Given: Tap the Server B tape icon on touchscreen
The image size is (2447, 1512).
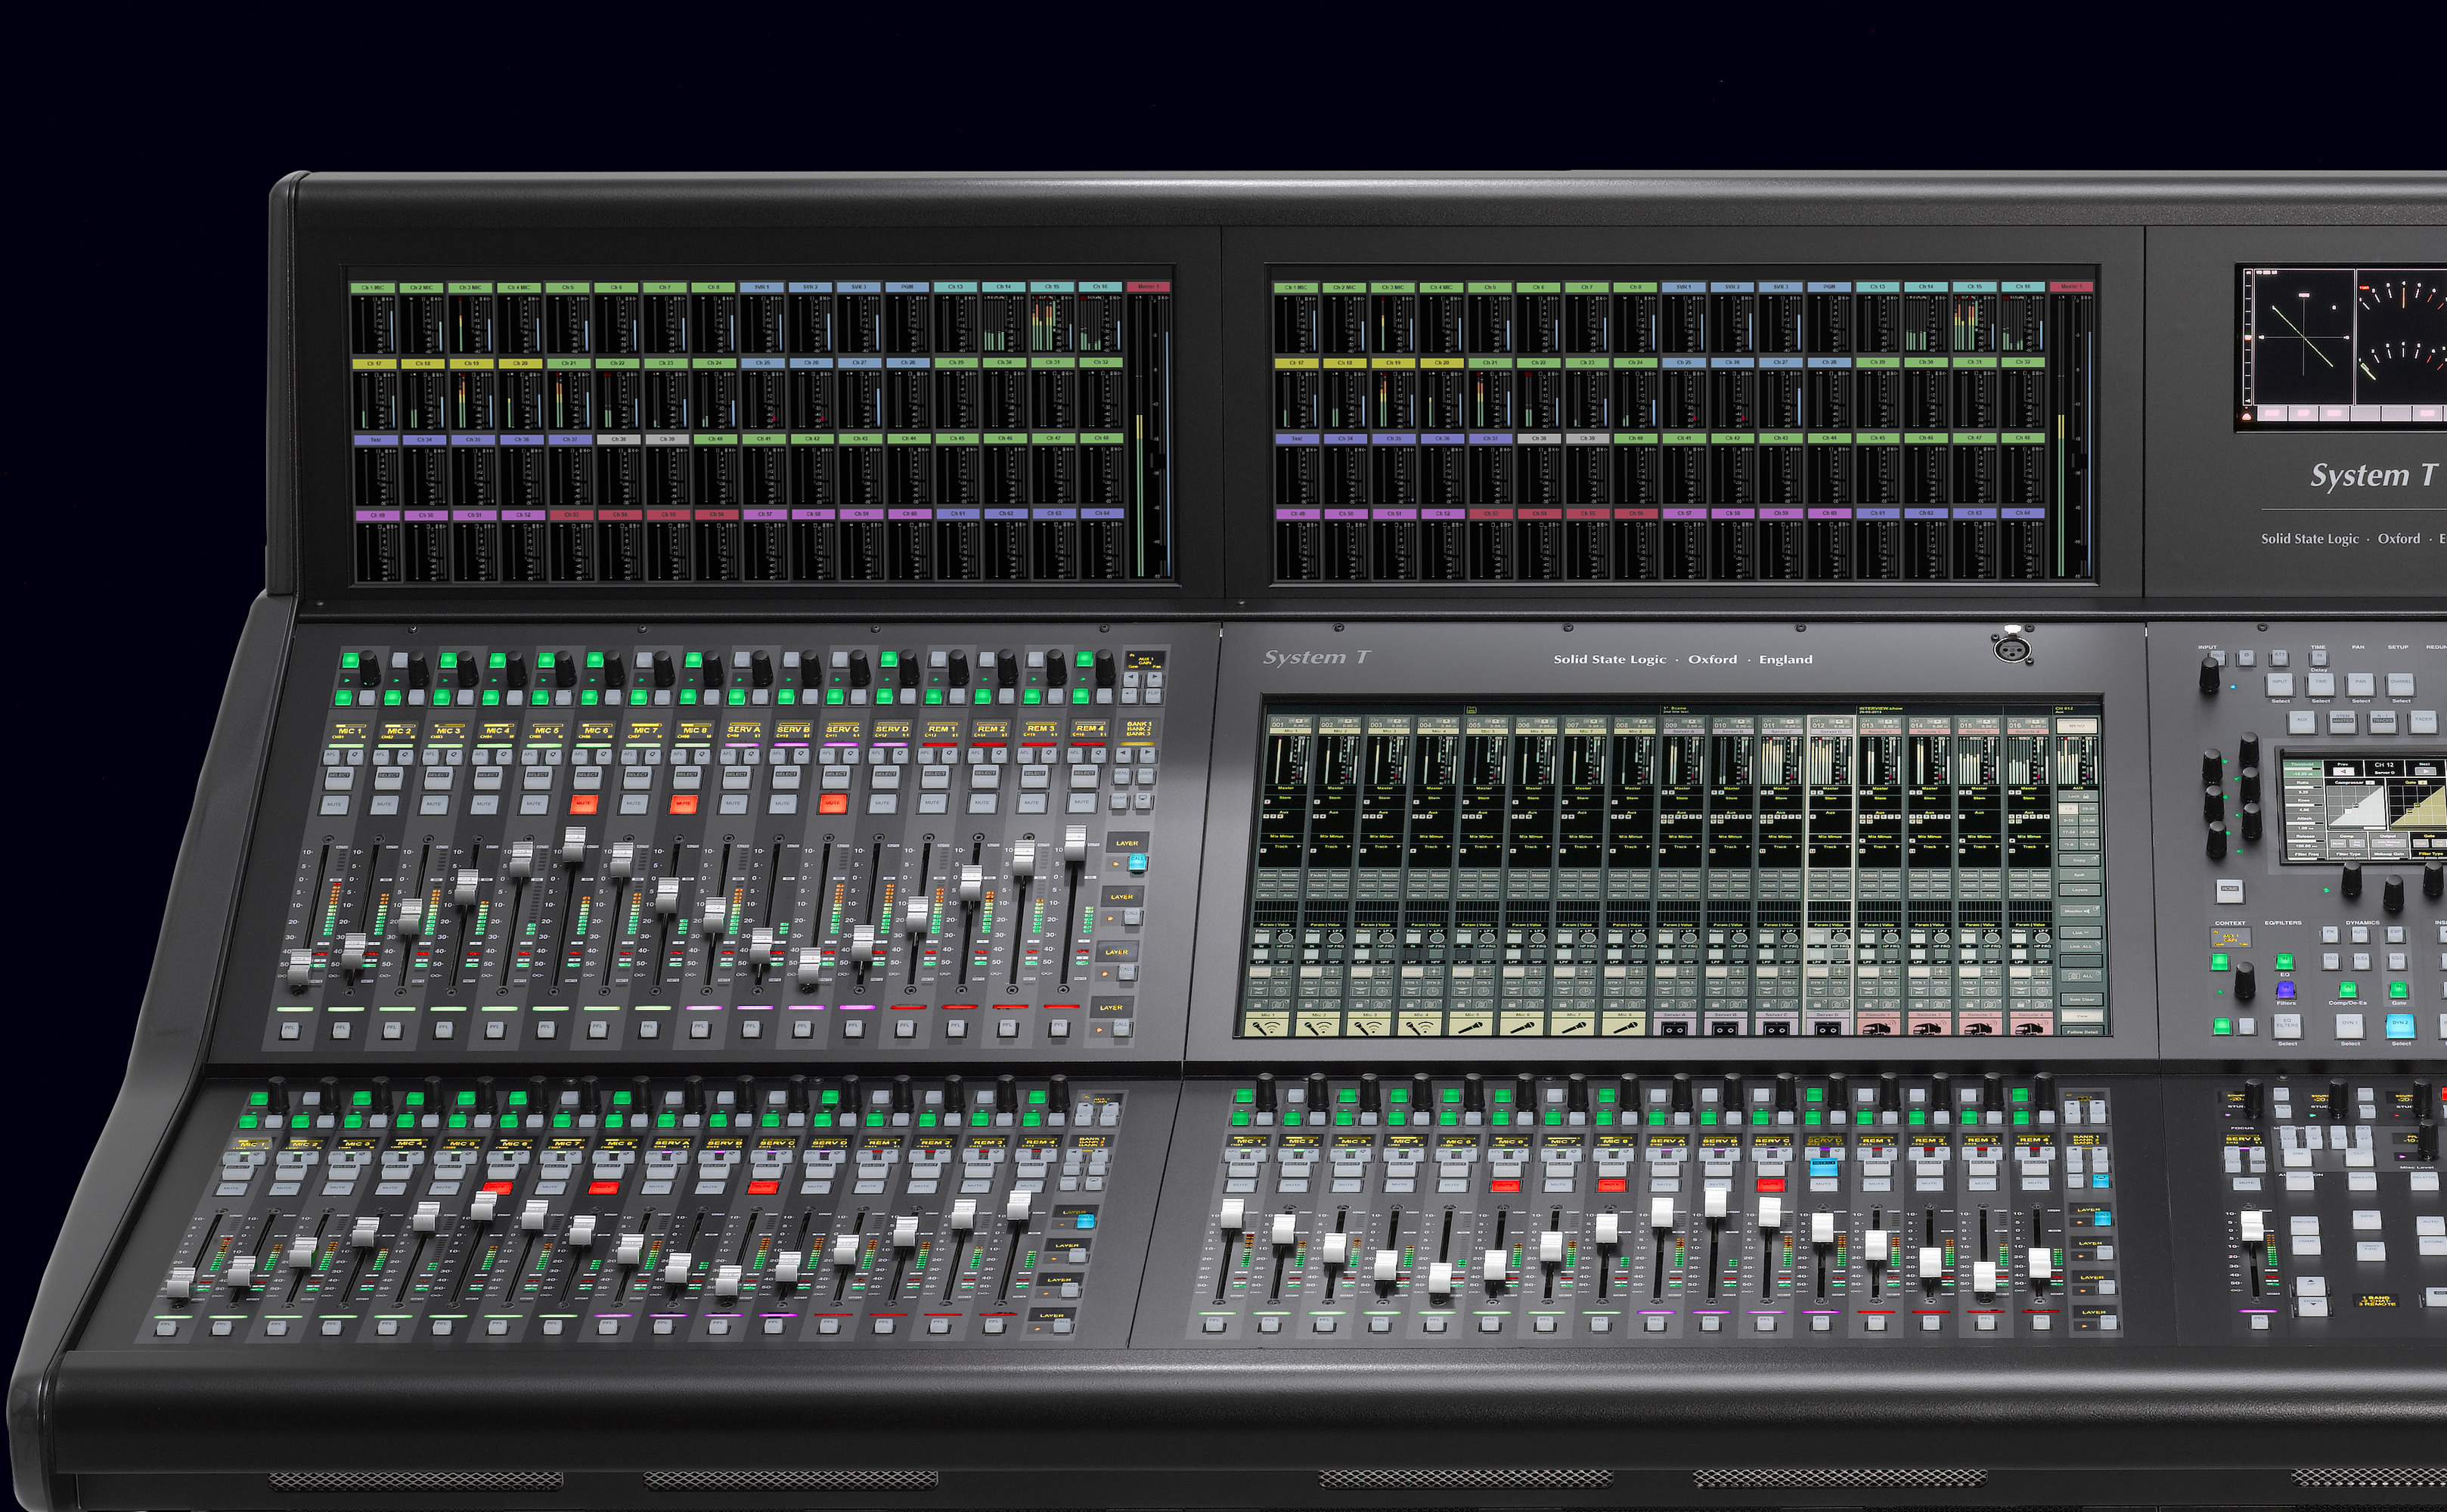Looking at the screenshot, I should tap(1726, 1027).
